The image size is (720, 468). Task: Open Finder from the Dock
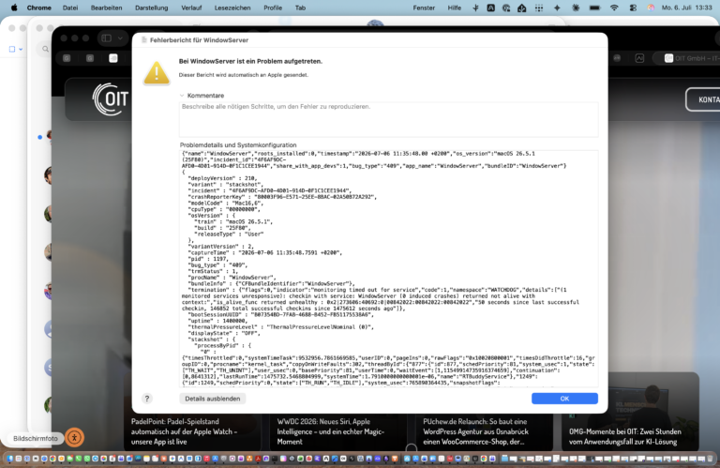point(10,459)
